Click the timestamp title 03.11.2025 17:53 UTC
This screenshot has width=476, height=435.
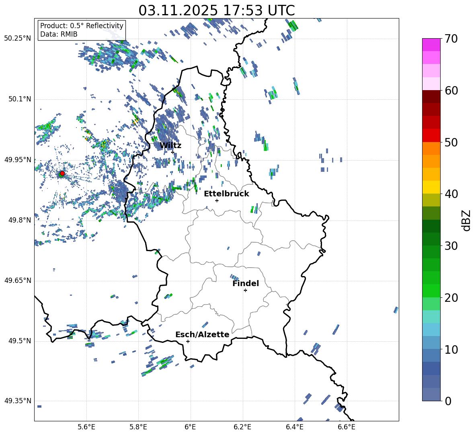tap(217, 10)
